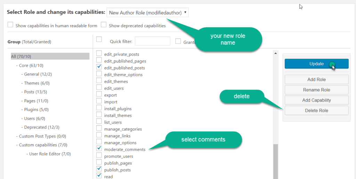Click the capabilities list scrollbar thumb
The height and width of the screenshot is (179, 356).
(x=276, y=162)
